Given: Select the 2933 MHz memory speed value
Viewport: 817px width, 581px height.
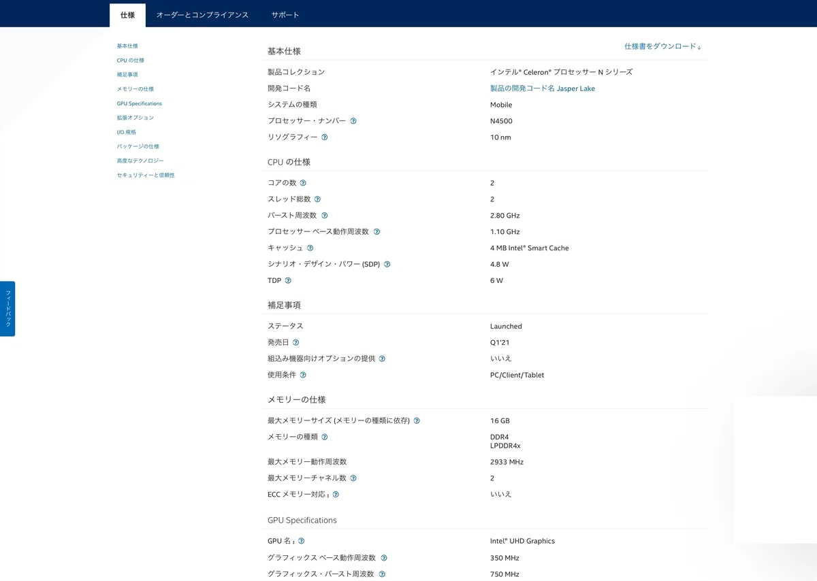Looking at the screenshot, I should [x=507, y=462].
